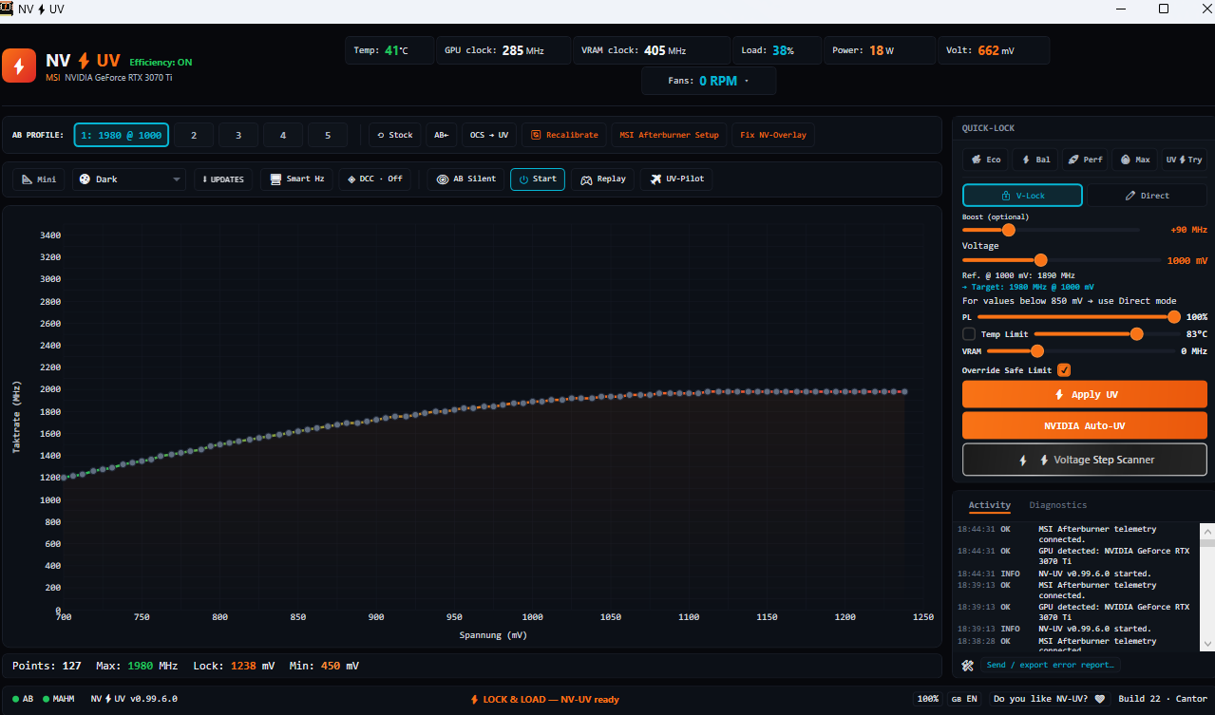Click the Voltage slider handle
Screen dimensions: 1215x715
[x=1040, y=260]
